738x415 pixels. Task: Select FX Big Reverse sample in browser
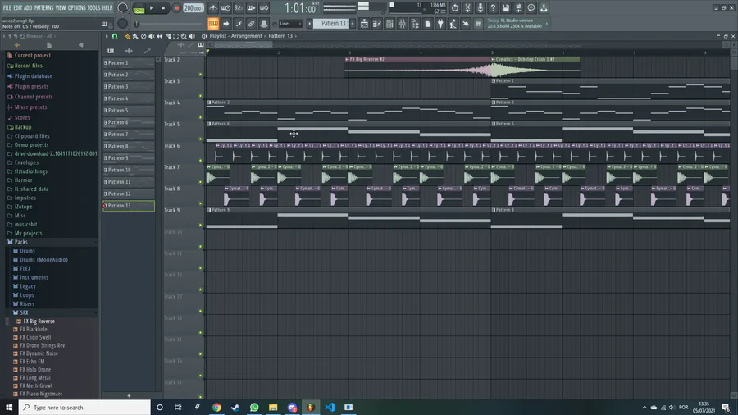click(39, 322)
